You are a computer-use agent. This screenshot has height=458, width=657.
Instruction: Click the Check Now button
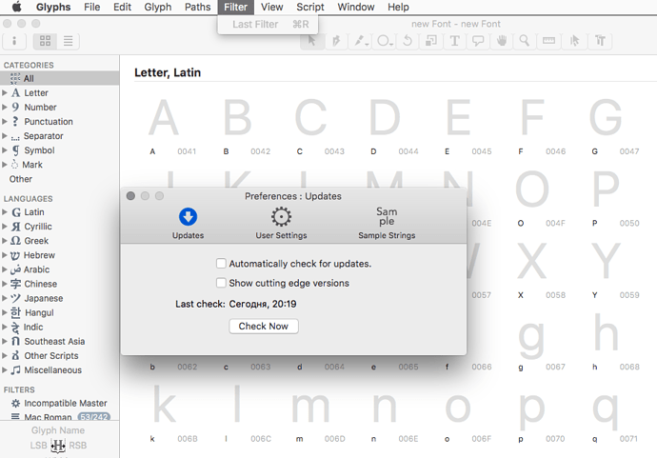(x=264, y=326)
